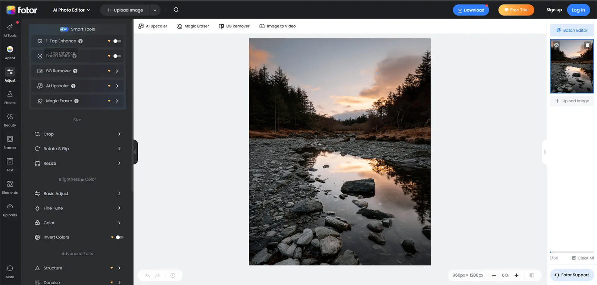
Task: Click the Download button
Action: click(x=471, y=10)
